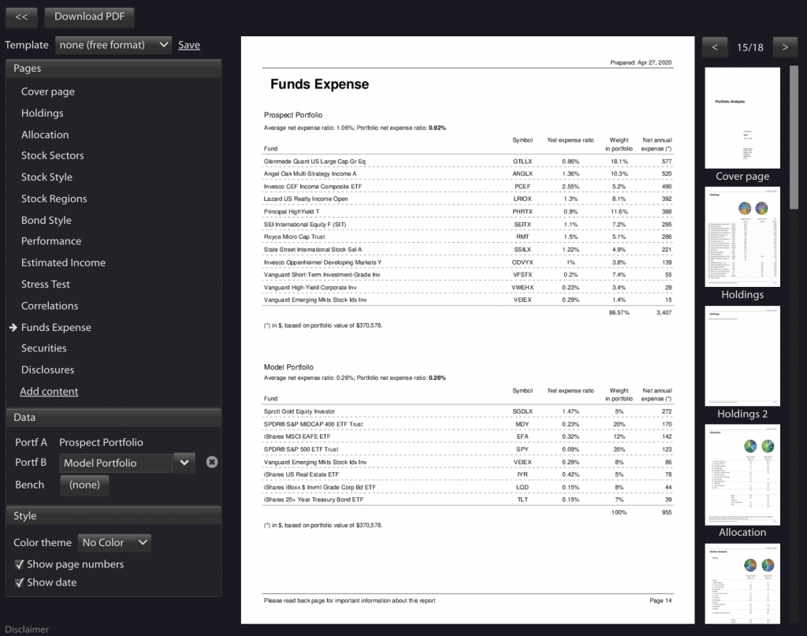Click the Save template link
The image size is (807, 636).
[x=189, y=45]
